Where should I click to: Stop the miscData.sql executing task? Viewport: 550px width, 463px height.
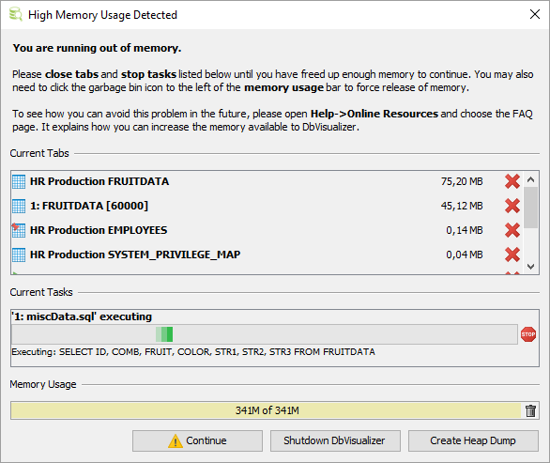(x=527, y=334)
